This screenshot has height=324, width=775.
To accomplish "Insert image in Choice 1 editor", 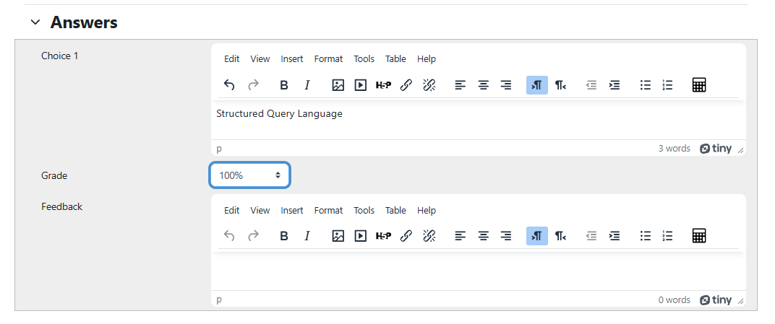I will [x=338, y=85].
